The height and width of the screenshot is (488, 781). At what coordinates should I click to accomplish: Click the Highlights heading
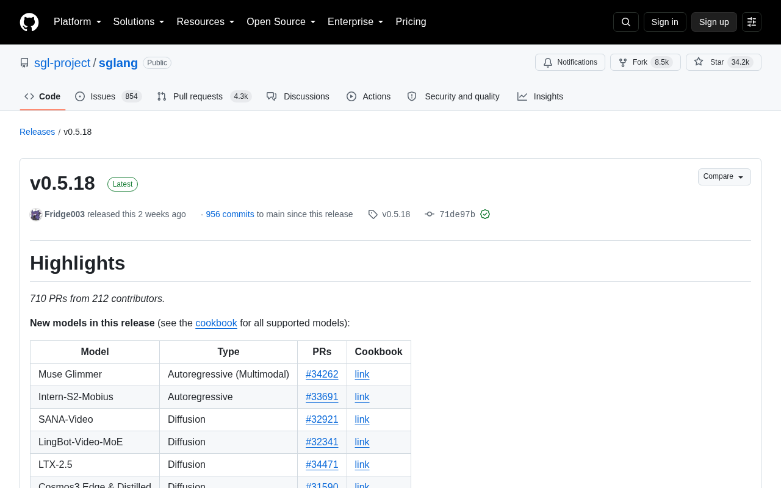click(77, 263)
